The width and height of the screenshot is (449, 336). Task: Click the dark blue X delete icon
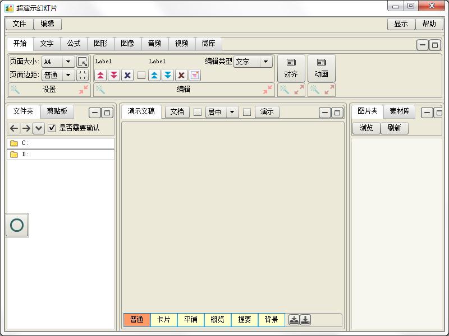127,75
